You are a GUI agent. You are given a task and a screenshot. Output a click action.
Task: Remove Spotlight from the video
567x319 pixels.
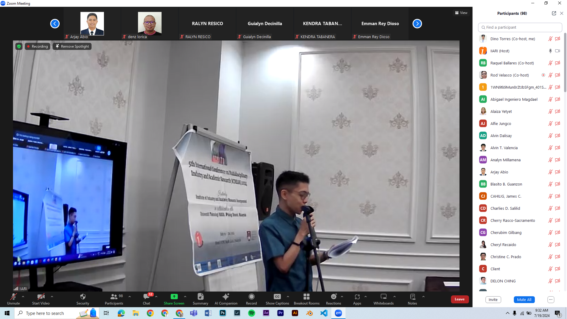72,46
